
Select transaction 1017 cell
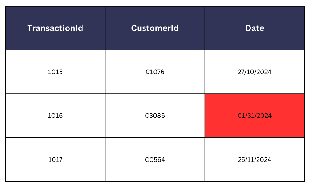55,160
